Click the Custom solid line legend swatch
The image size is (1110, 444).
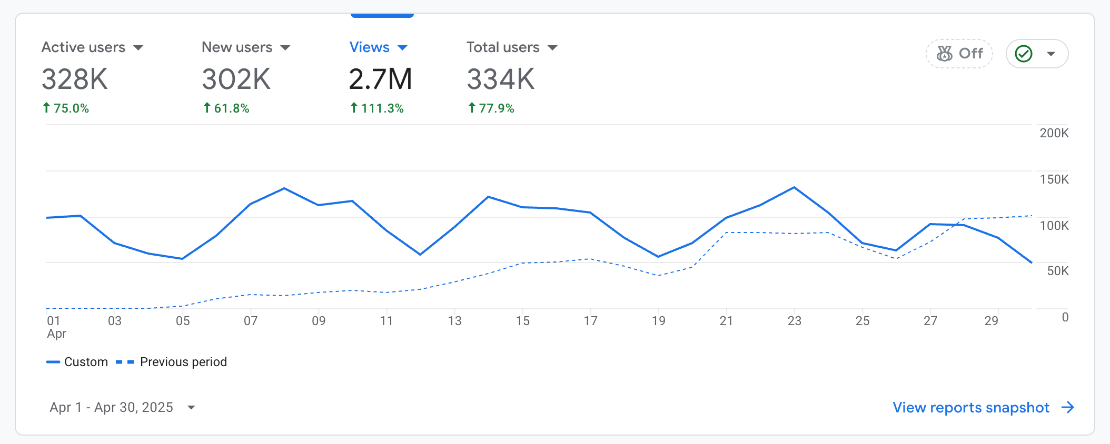click(x=53, y=362)
